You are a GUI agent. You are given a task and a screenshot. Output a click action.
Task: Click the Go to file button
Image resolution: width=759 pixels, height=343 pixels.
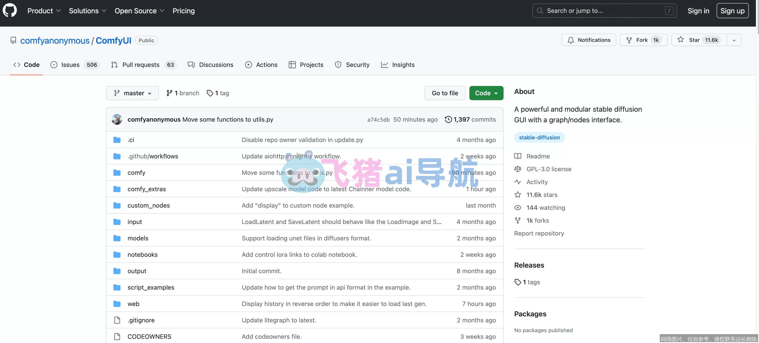445,93
